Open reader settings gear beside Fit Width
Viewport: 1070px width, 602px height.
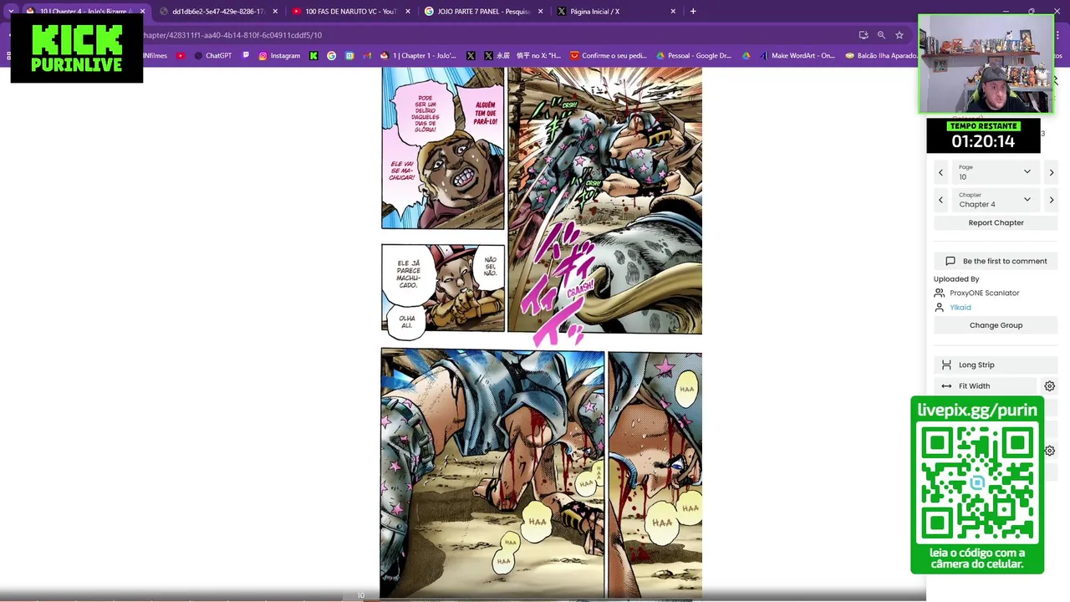coord(1049,386)
